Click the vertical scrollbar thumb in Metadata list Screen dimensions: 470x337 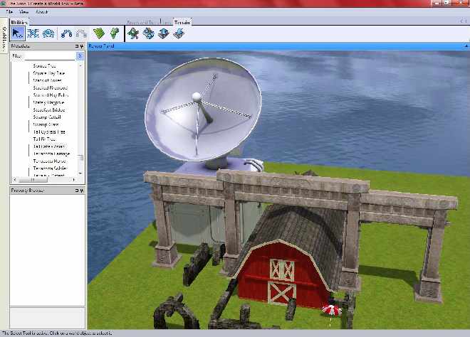click(80, 157)
